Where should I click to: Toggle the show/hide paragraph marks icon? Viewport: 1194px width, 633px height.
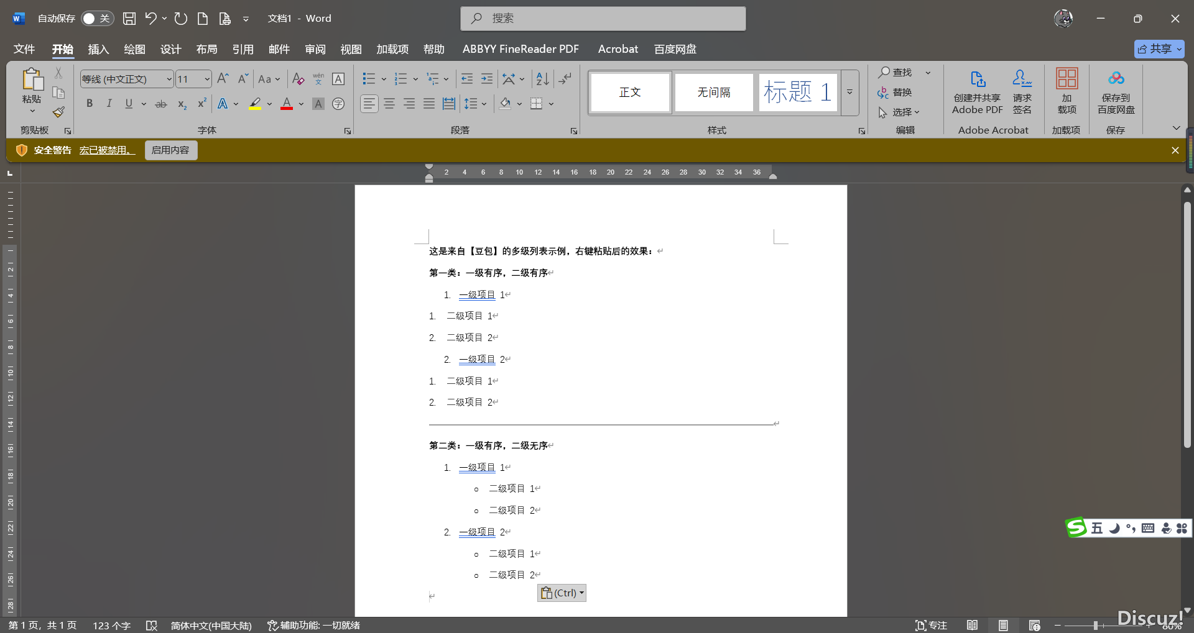(565, 79)
